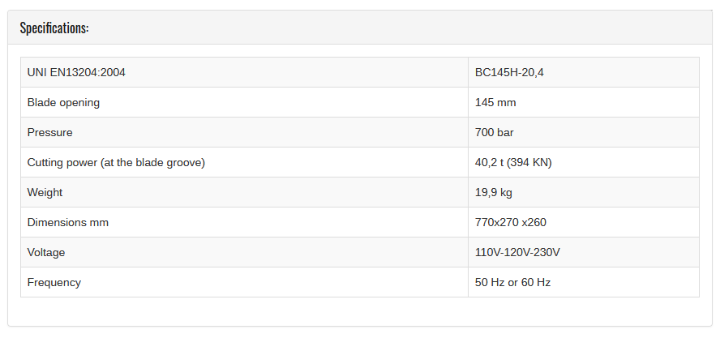Click the empty space below Frequency row
This screenshot has width=720, height=338.
coord(360,311)
